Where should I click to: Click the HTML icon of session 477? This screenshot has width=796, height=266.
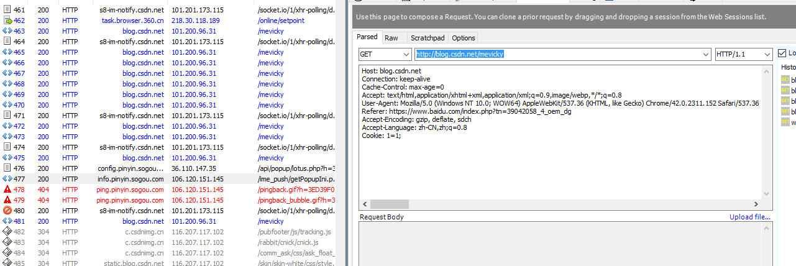[x=7, y=179]
